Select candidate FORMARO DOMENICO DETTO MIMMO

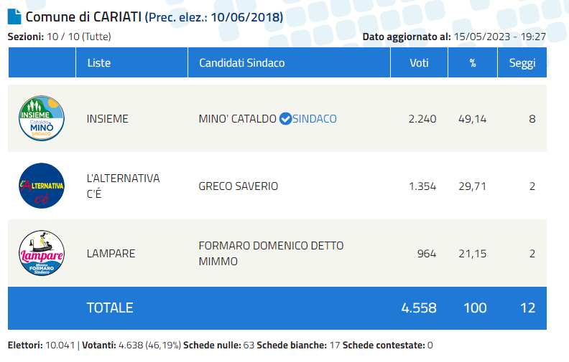[271, 254]
